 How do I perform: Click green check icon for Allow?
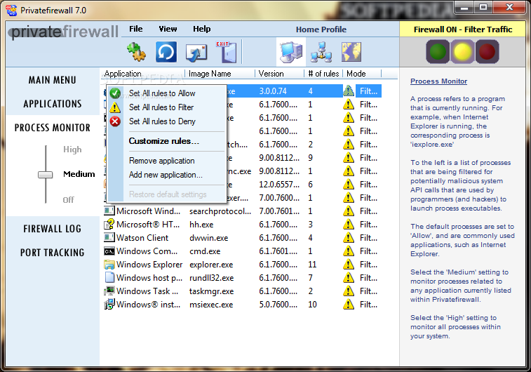pos(115,93)
